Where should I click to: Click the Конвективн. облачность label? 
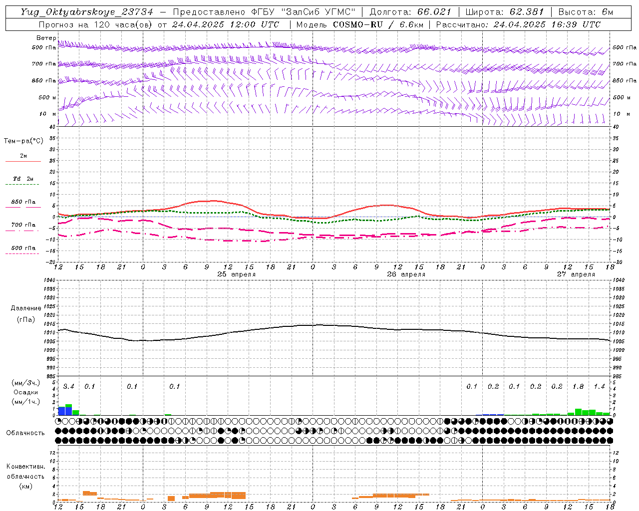[25, 471]
